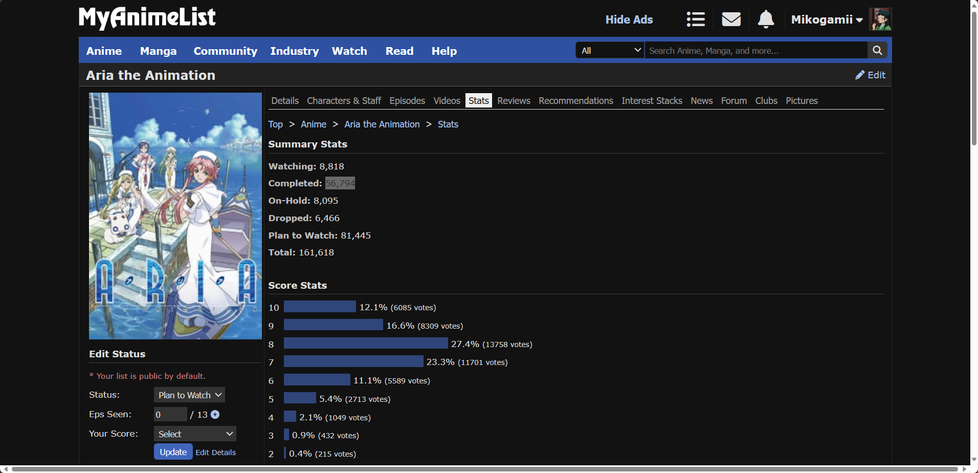Open the list menu icon in header
The height and width of the screenshot is (473, 978).
click(x=696, y=19)
